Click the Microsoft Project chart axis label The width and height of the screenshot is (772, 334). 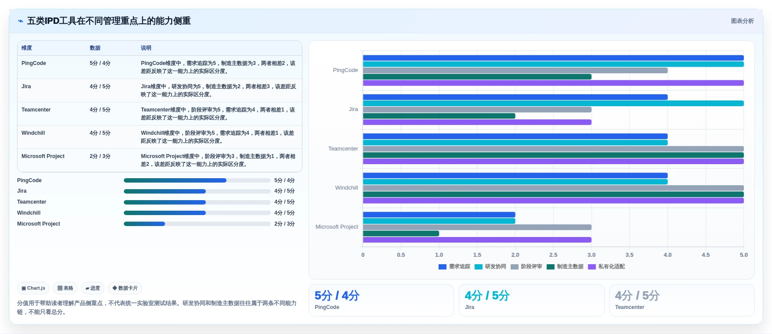coord(337,227)
